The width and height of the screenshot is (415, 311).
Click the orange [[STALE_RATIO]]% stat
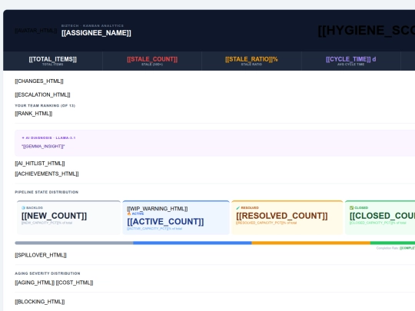pos(251,59)
